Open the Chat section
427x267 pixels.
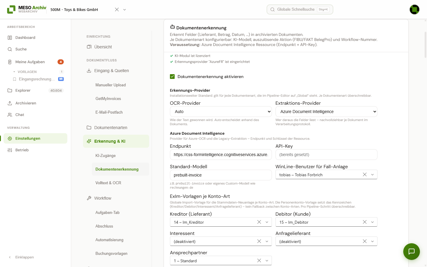click(x=35, y=115)
